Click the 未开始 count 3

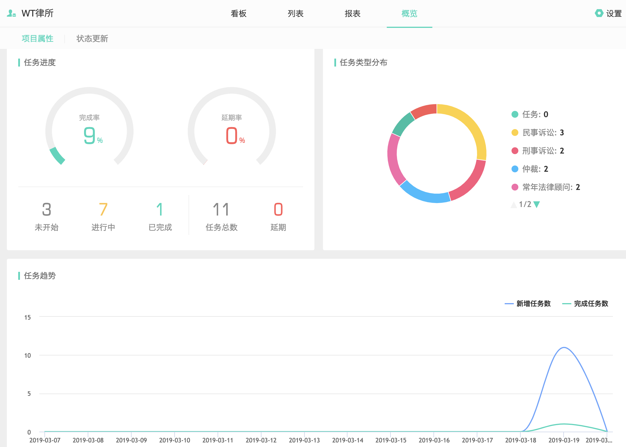[47, 210]
